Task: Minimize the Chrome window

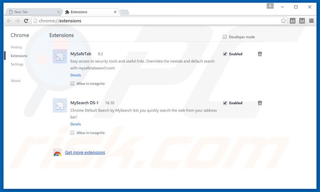Action: (282, 7)
